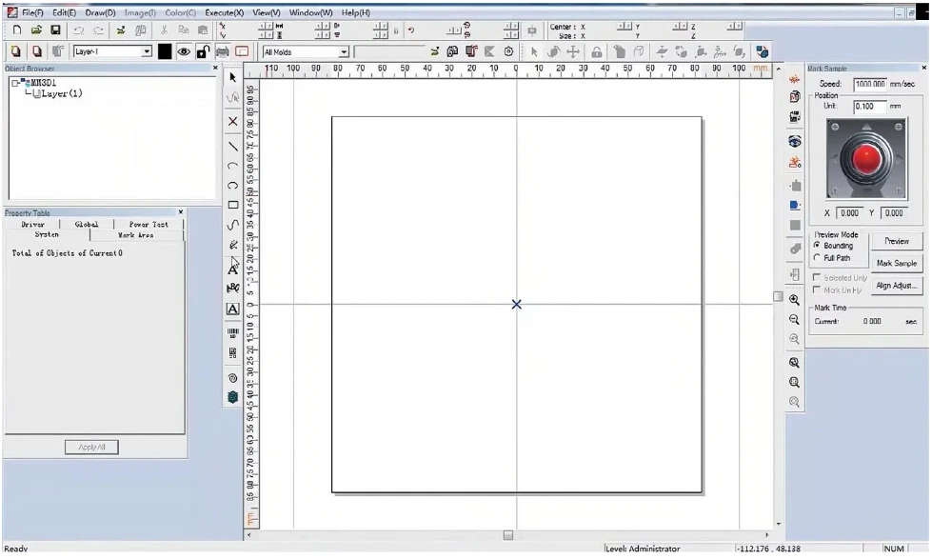Toggle layer visibility with the eye icon

pos(184,51)
